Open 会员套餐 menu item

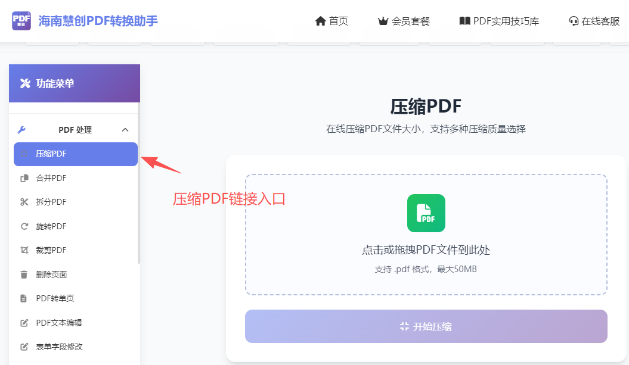pos(411,21)
